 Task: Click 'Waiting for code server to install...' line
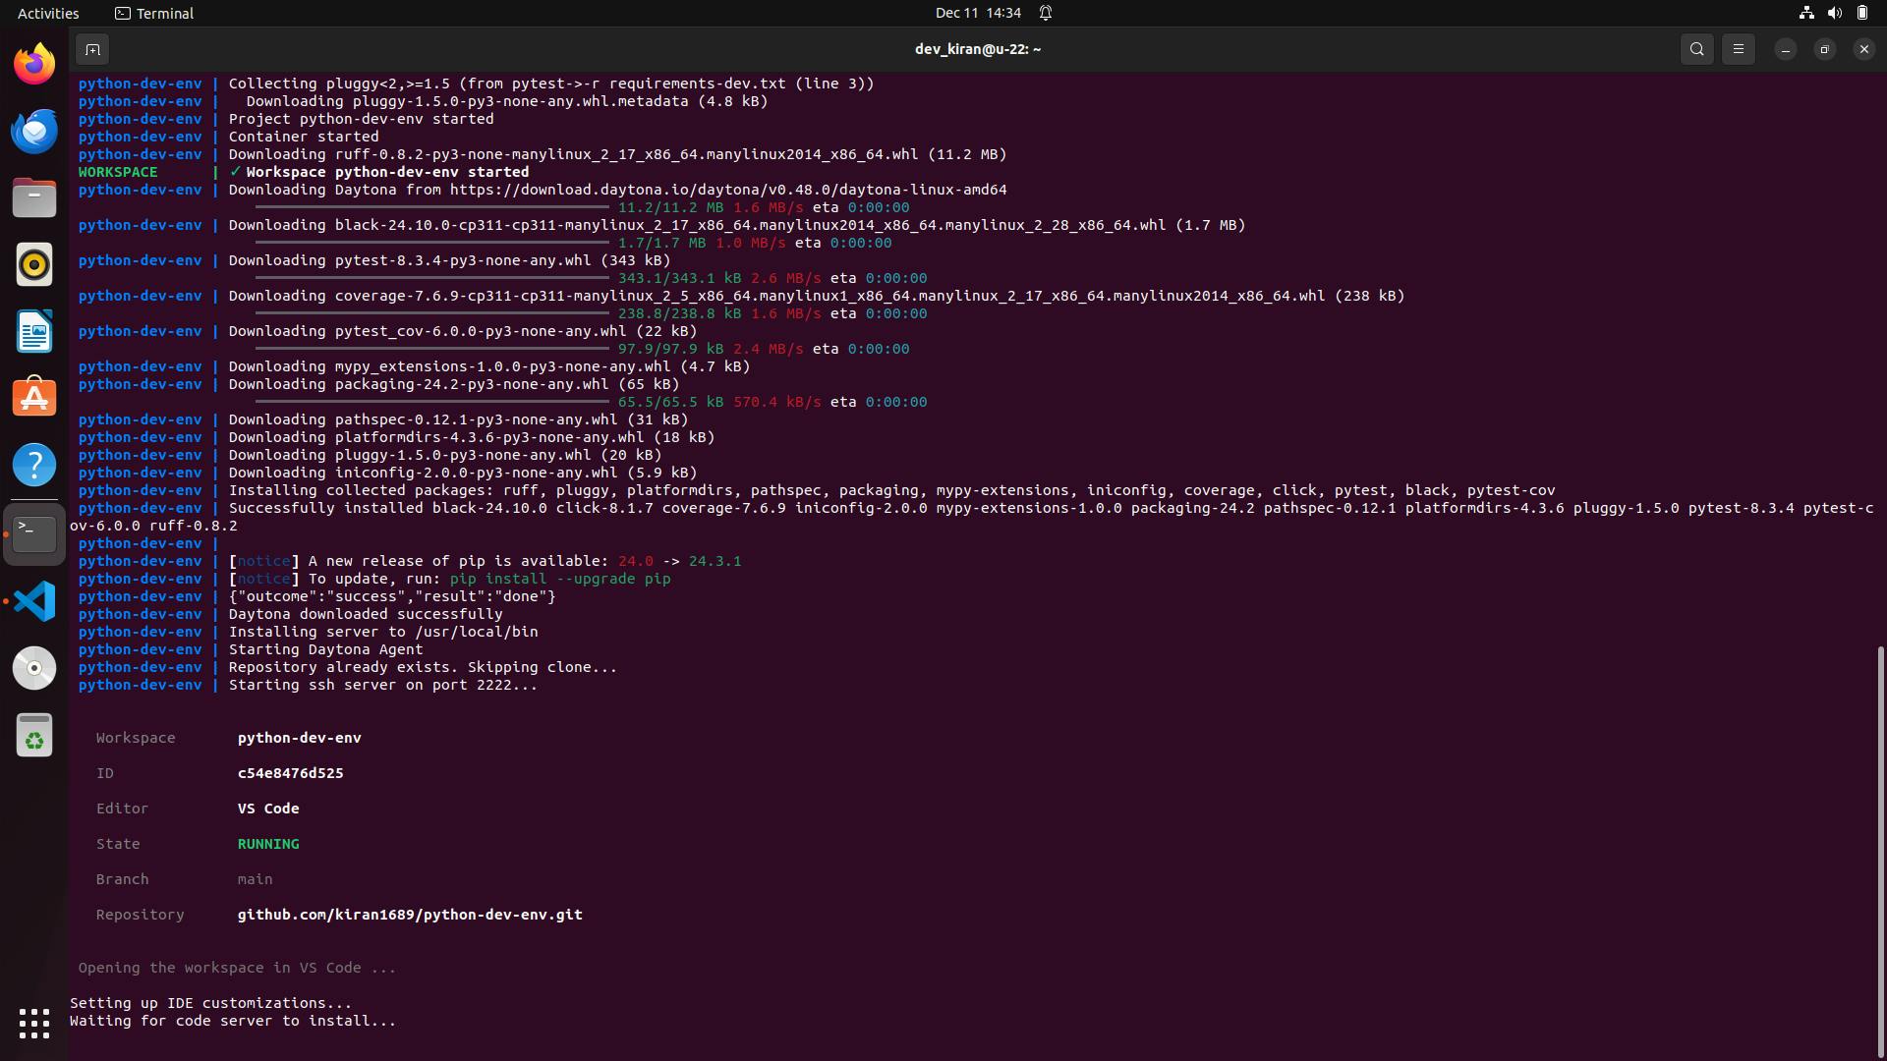point(233,1021)
